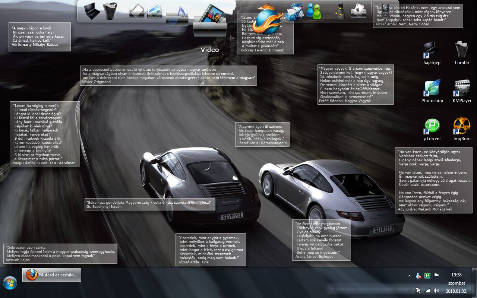Click the Arany János: Epilogus note

322,240
